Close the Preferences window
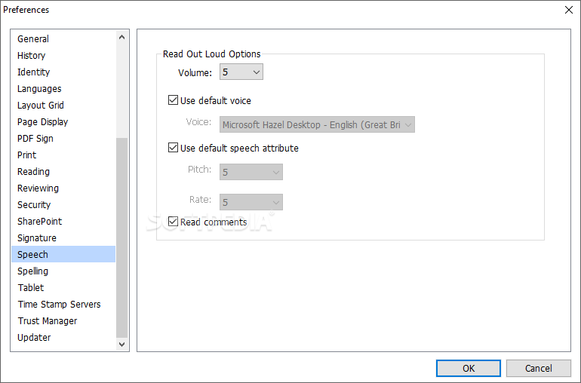581x383 pixels. coord(569,10)
